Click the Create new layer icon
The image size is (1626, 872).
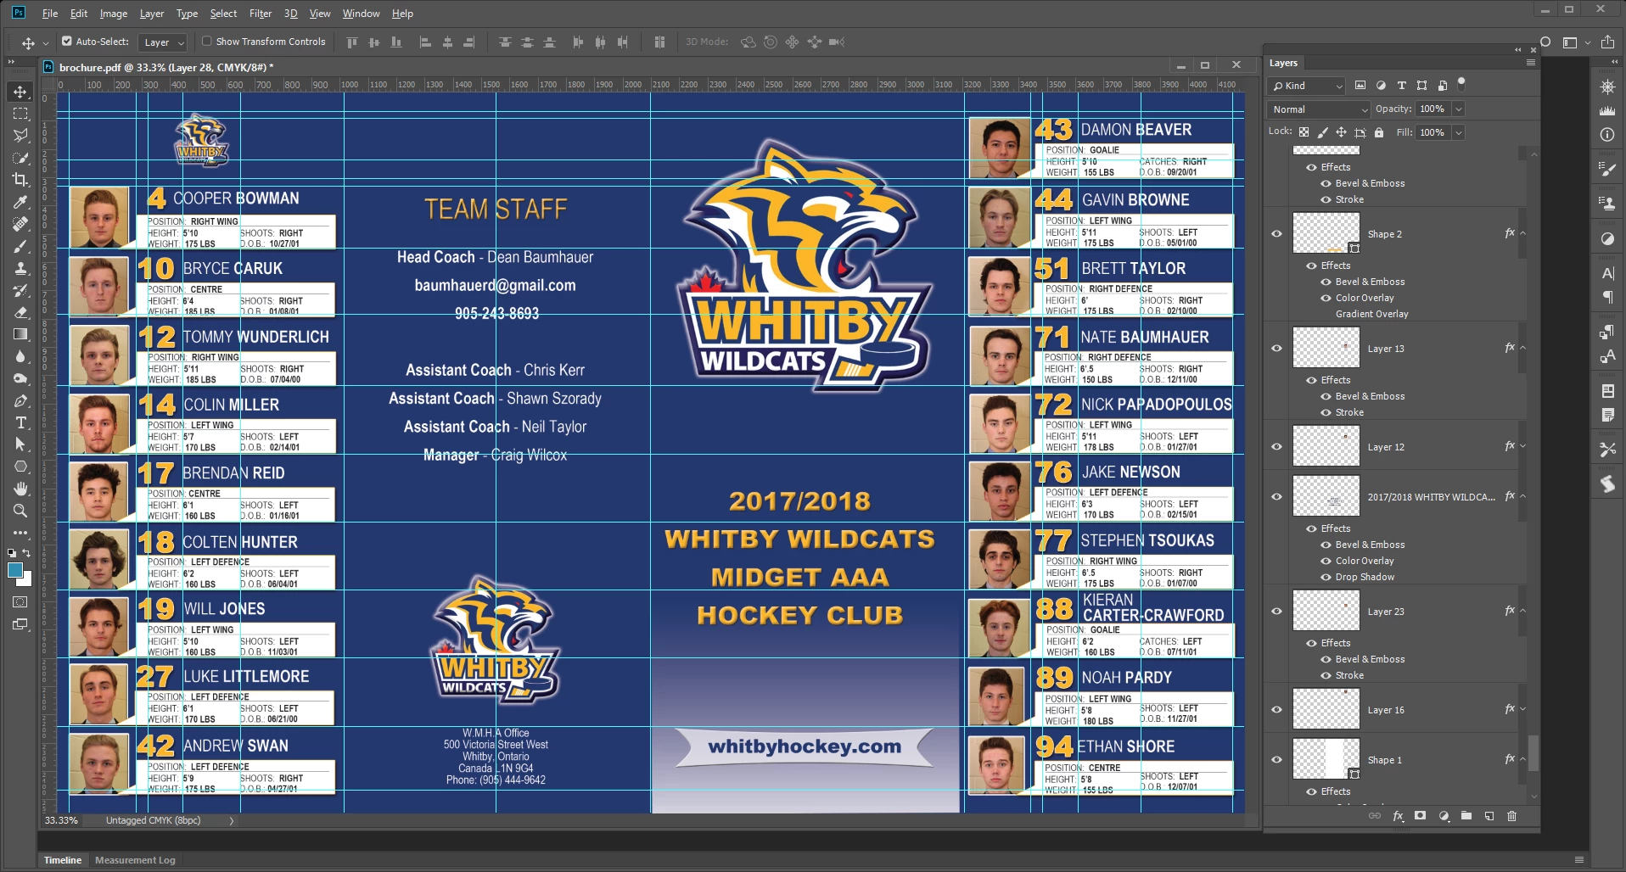point(1489,816)
